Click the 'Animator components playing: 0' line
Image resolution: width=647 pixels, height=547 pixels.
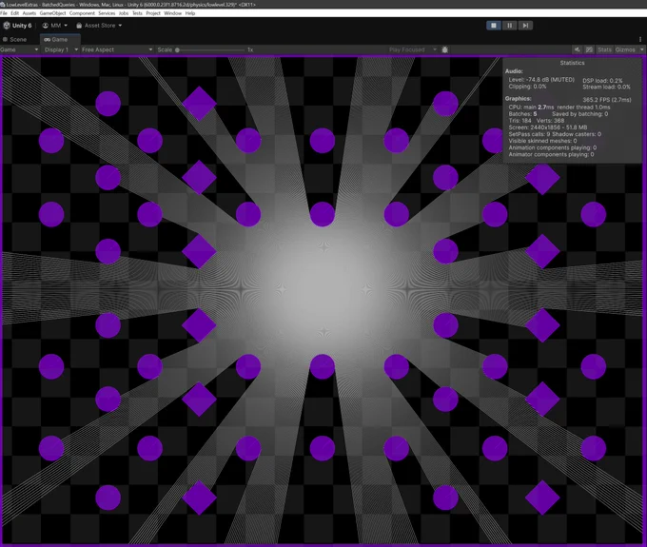click(551, 155)
